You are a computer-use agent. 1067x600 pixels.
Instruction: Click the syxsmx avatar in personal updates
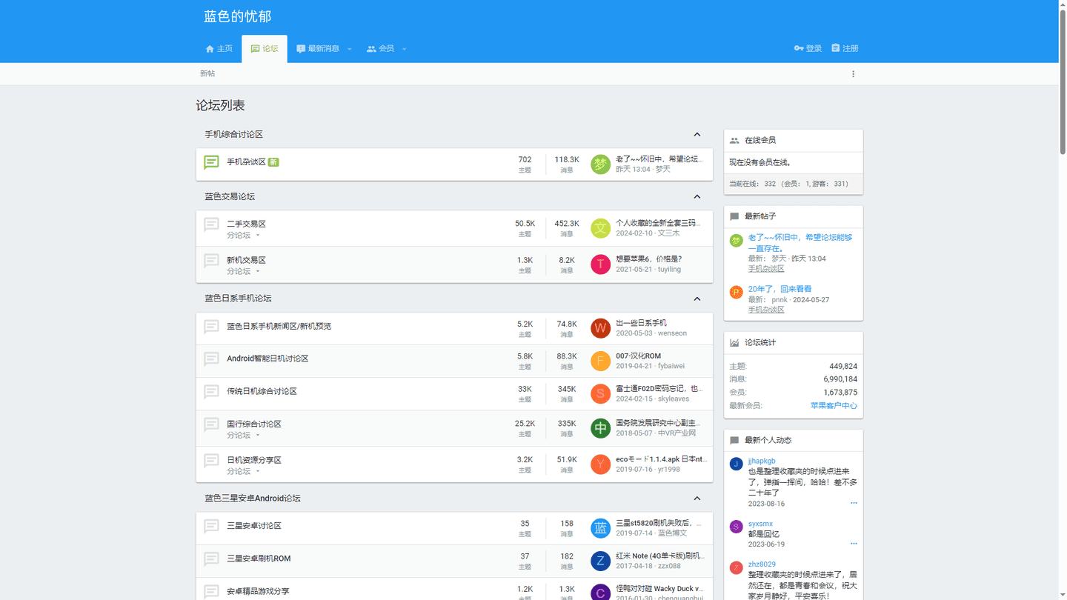pyautogui.click(x=736, y=527)
